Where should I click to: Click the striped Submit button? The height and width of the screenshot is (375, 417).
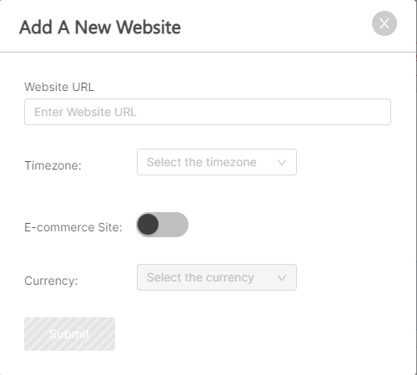tap(69, 334)
